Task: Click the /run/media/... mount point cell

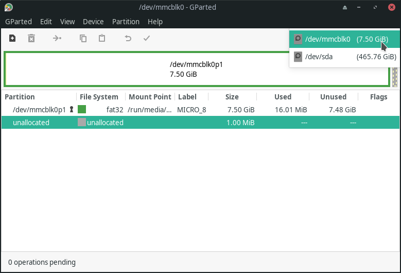Action: pyautogui.click(x=150, y=110)
